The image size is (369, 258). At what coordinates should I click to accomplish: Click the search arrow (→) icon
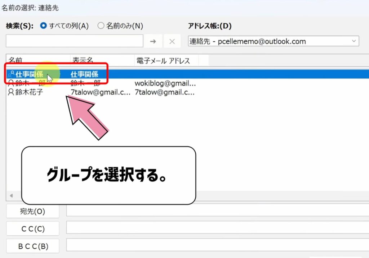click(x=153, y=41)
